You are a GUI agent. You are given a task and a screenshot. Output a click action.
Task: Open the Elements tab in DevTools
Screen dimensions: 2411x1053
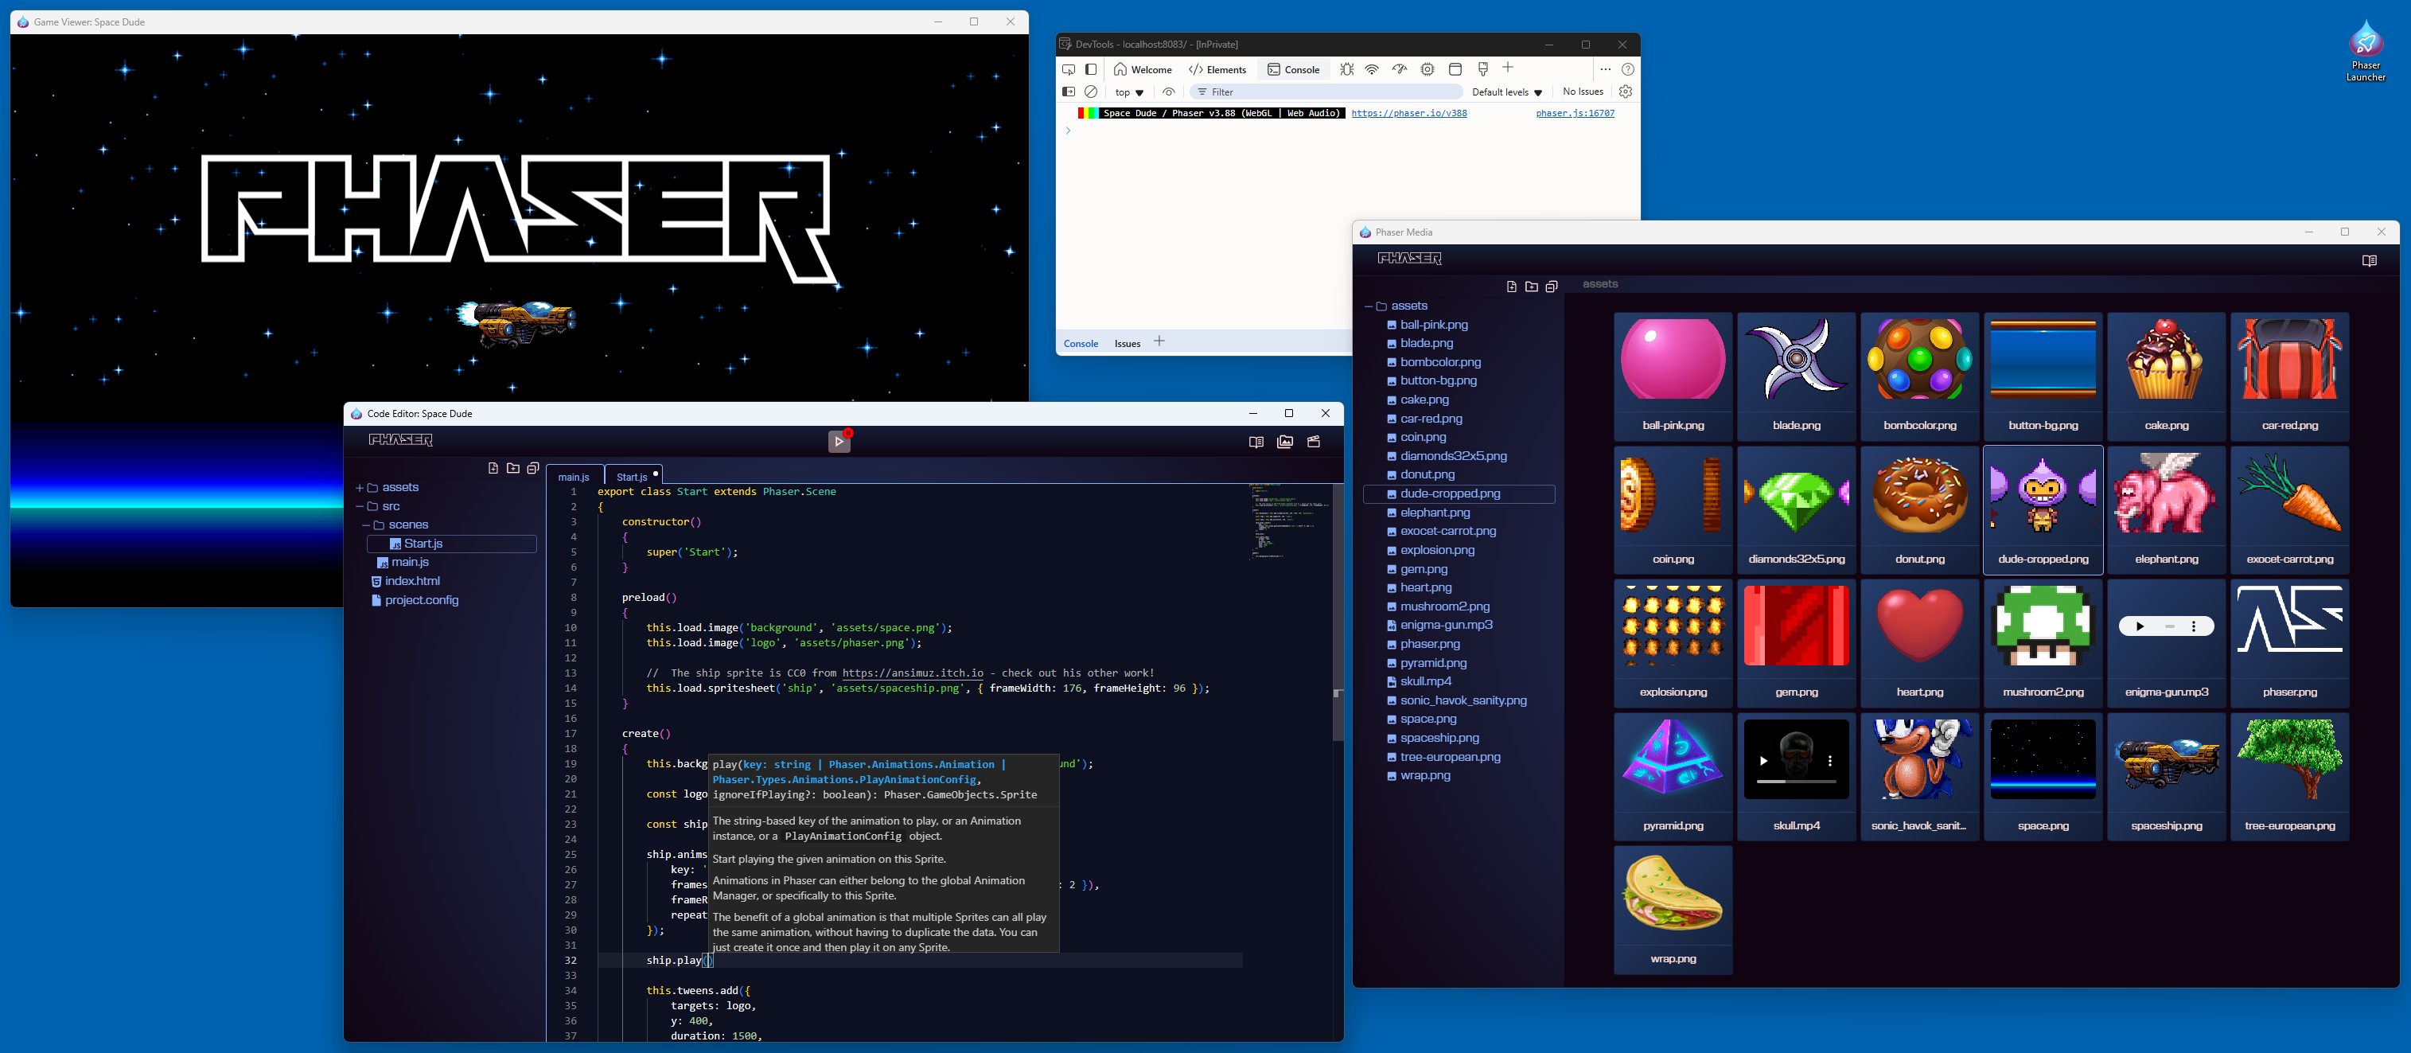1217,69
